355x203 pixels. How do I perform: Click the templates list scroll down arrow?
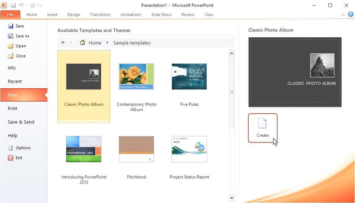232,198
